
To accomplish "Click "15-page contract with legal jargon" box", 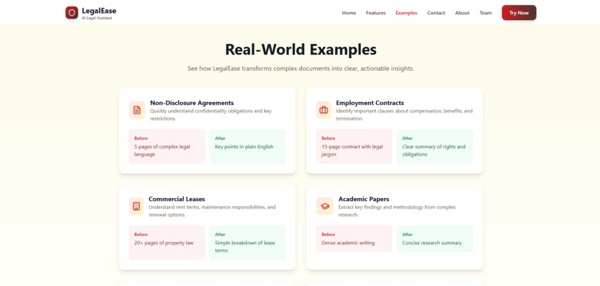I will click(x=354, y=146).
